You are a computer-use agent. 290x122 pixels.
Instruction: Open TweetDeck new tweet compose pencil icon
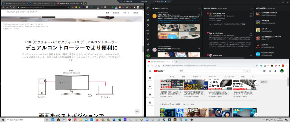pos(147,8)
